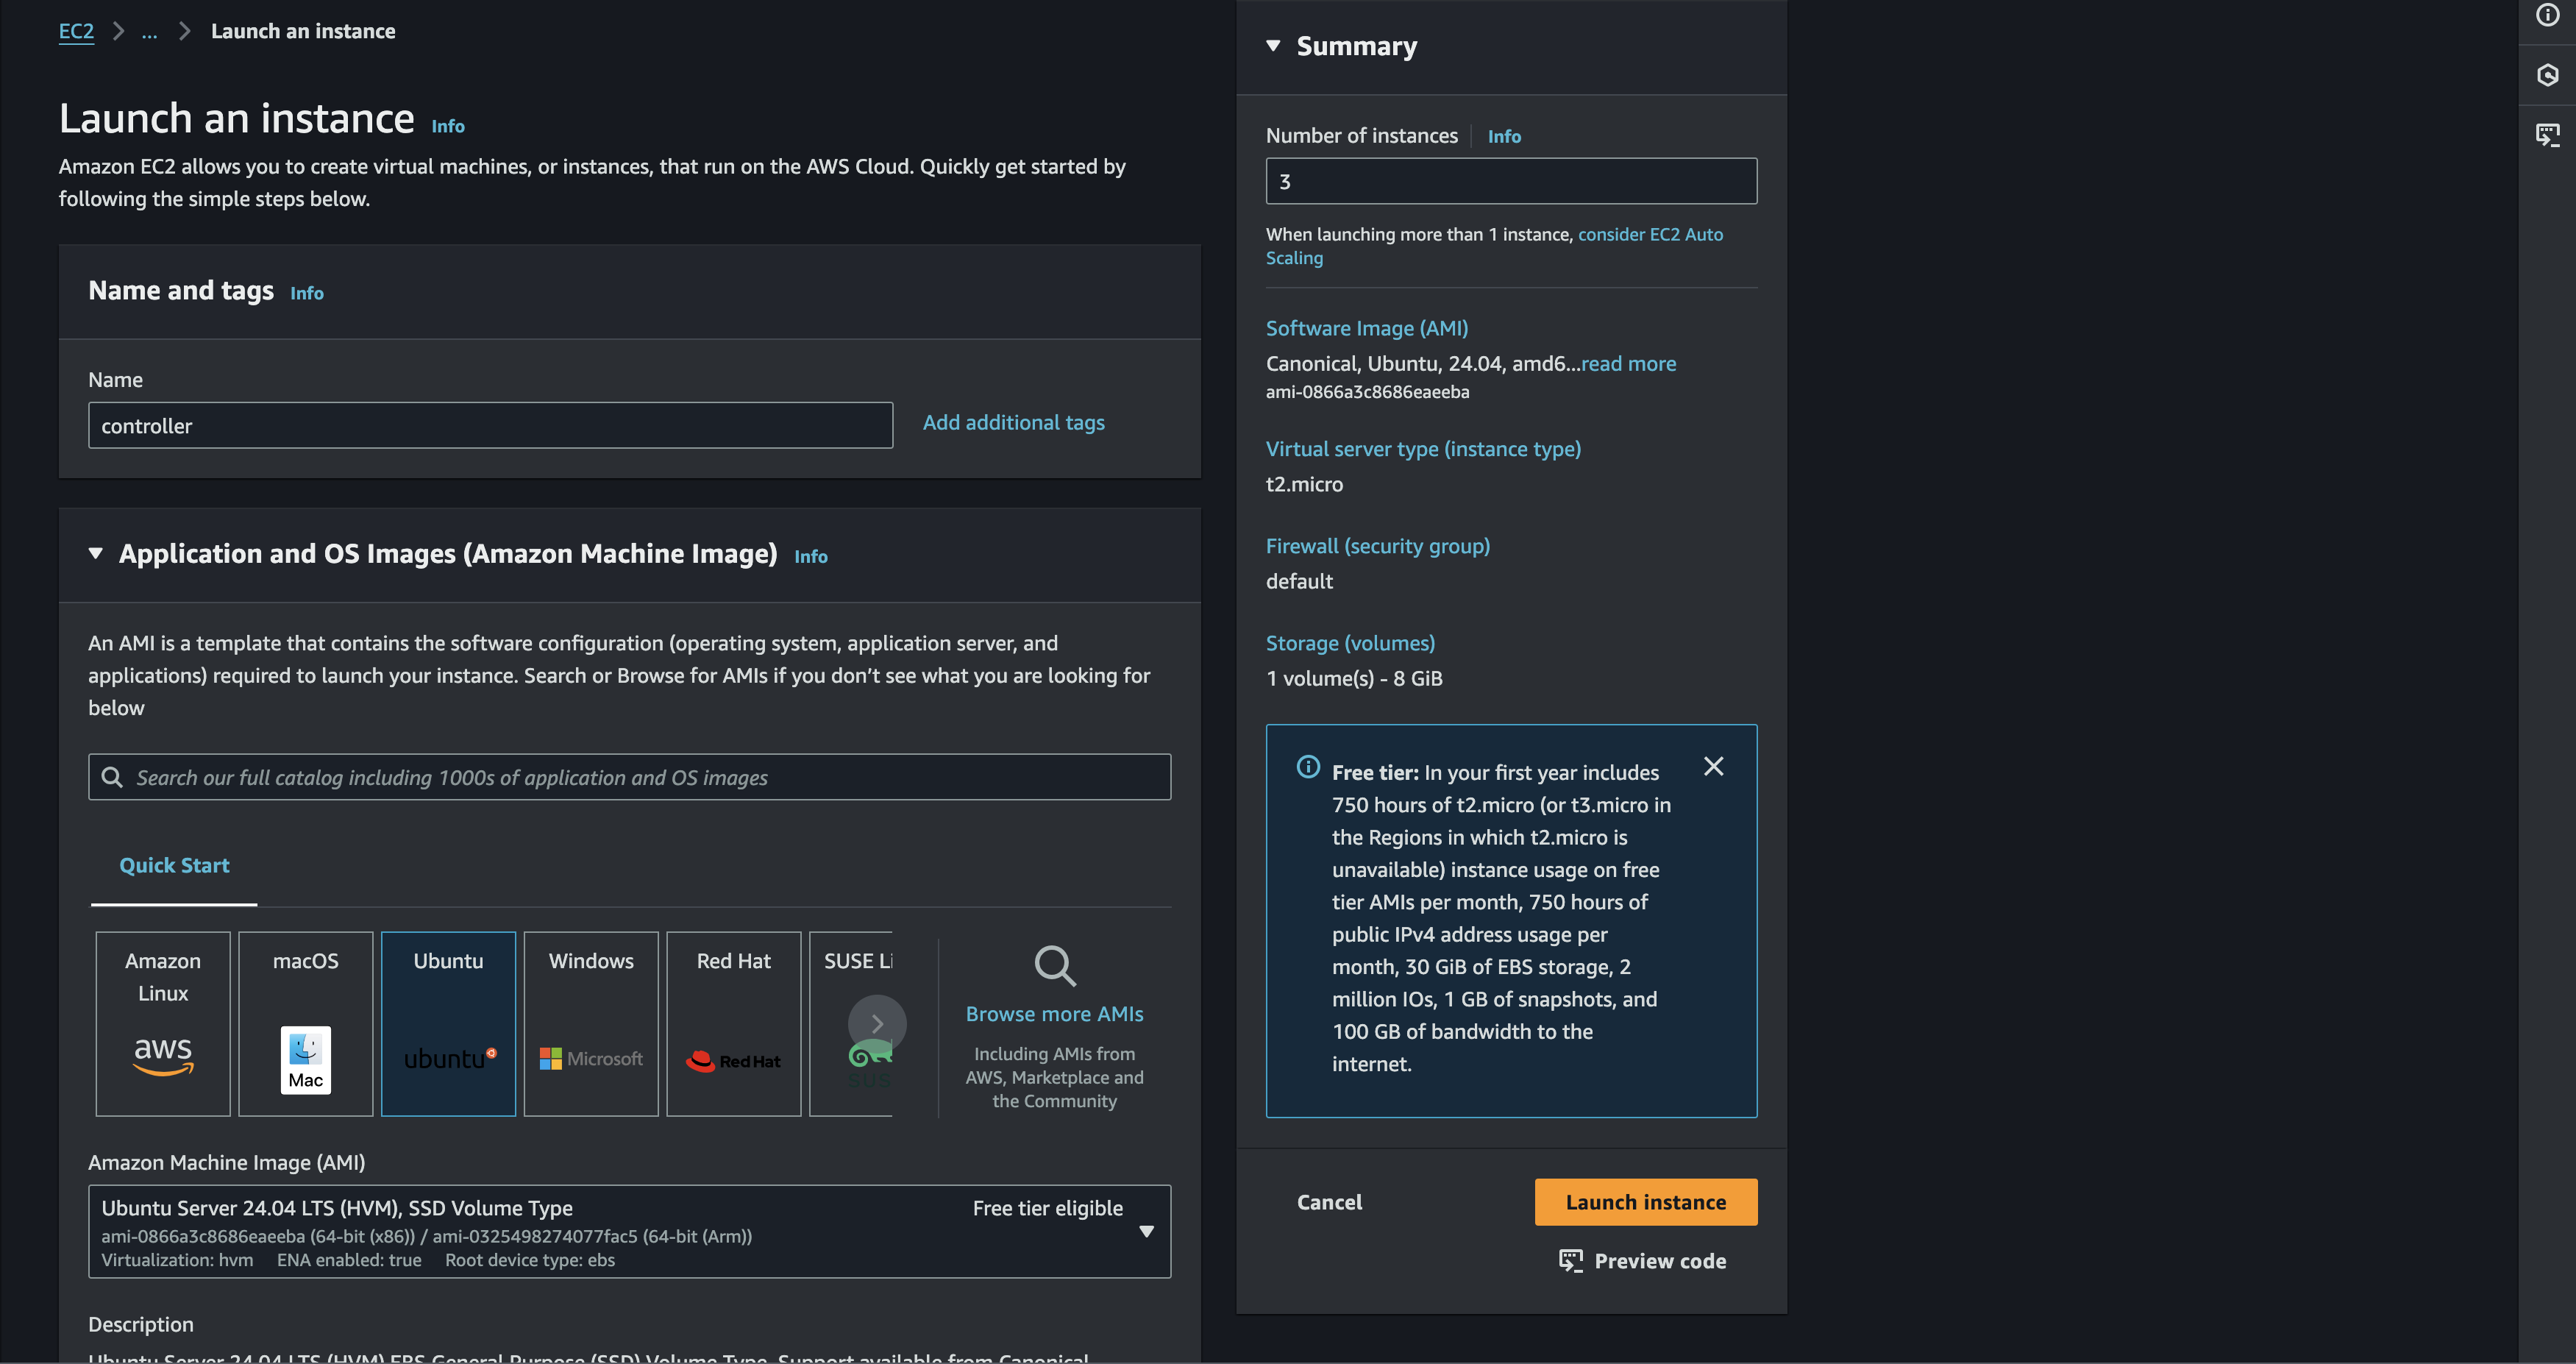Click the info icon in the Free tier box
Screen dimensions: 2576x1364
1308,767
